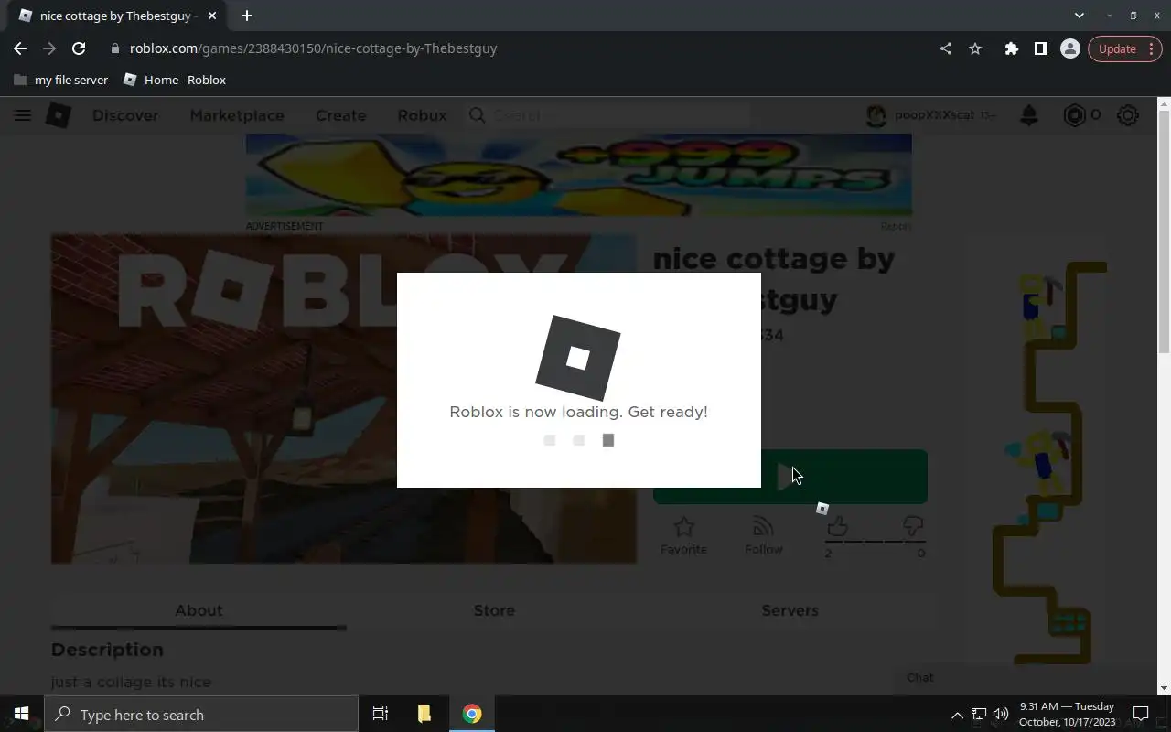
Task: Open the volume tray icon
Action: [x=1001, y=715]
